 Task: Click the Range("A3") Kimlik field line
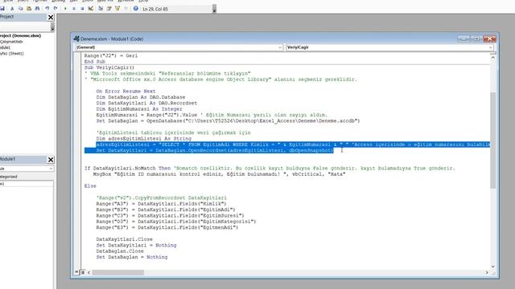click(x=161, y=203)
